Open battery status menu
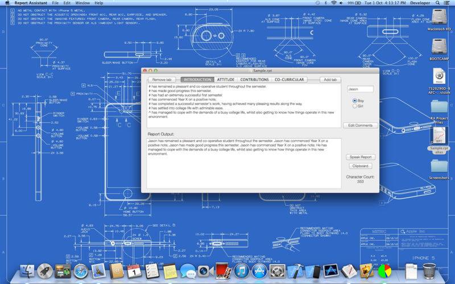Screen dimensions: 455x284 tap(354, 3)
